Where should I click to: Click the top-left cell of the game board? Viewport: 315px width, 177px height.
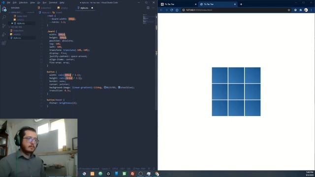click(x=220, y=75)
